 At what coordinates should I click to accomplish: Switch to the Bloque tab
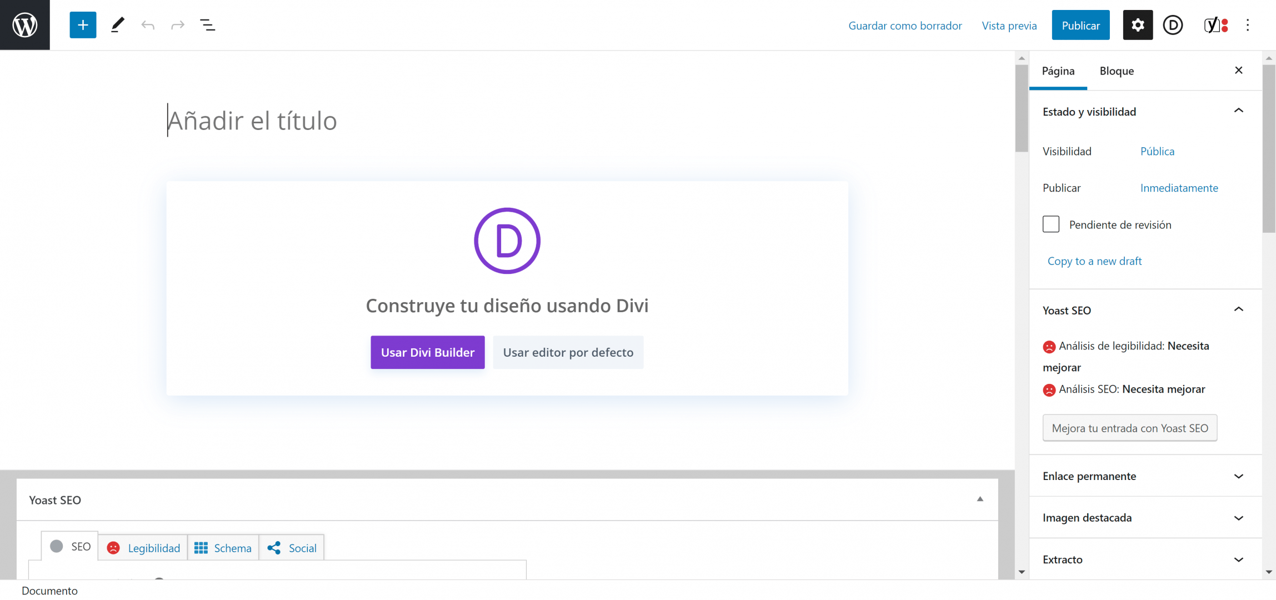coord(1117,71)
